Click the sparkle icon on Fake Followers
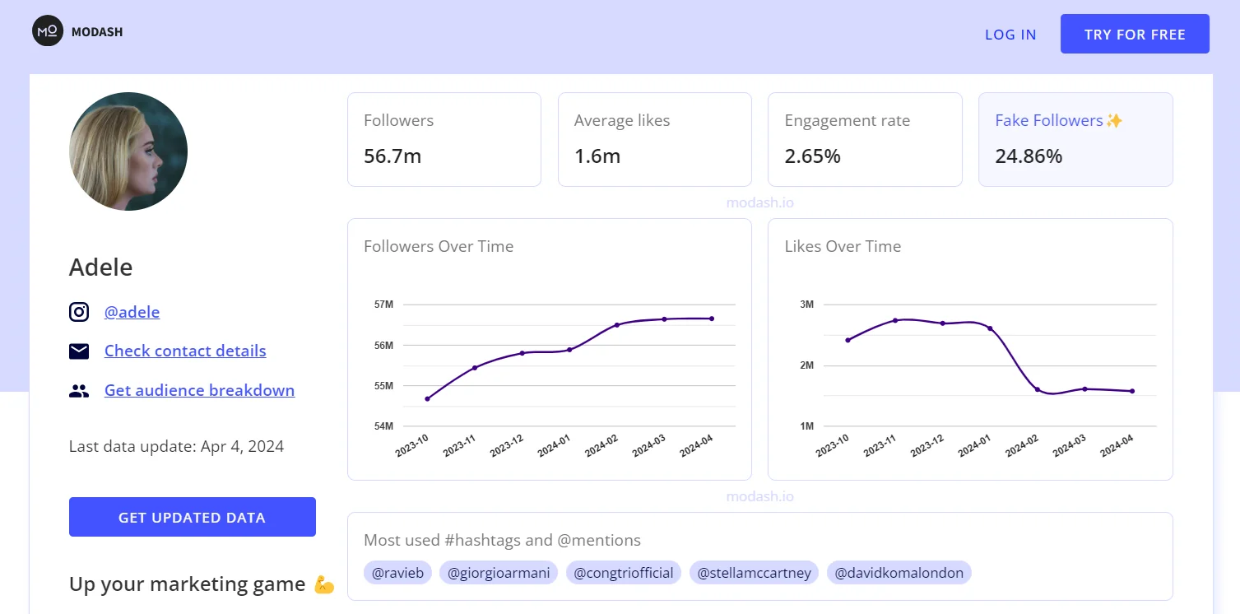 [1114, 121]
